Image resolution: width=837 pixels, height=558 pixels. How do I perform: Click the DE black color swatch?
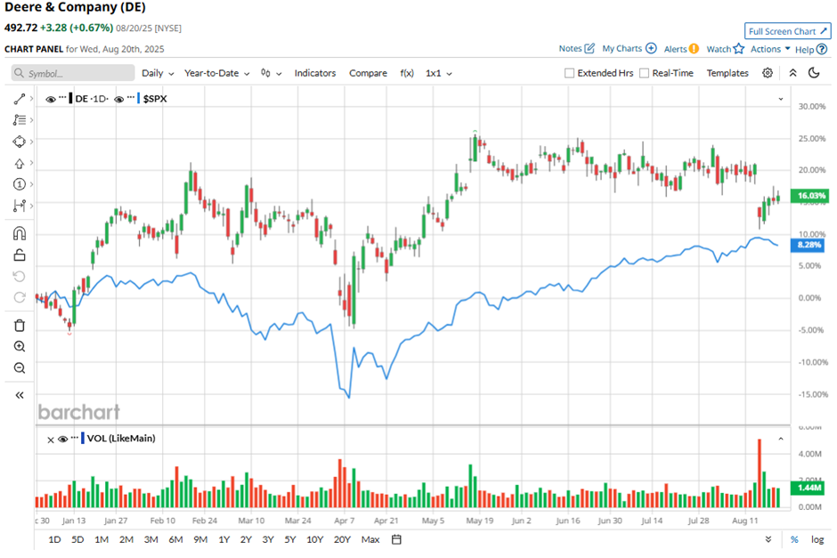point(71,99)
